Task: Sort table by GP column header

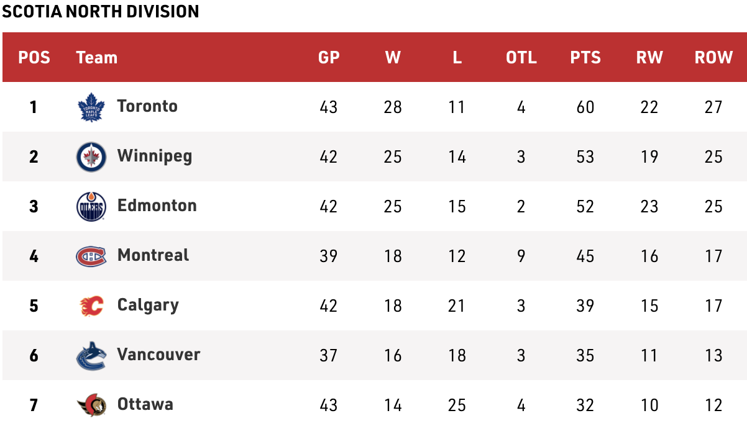Action: pos(329,58)
